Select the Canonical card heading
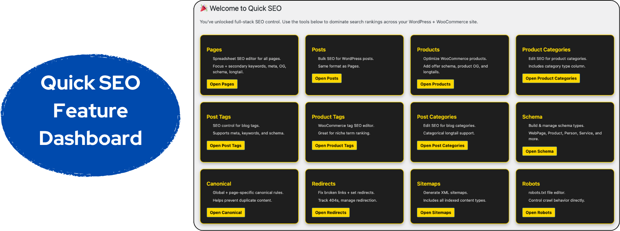 pyautogui.click(x=219, y=184)
